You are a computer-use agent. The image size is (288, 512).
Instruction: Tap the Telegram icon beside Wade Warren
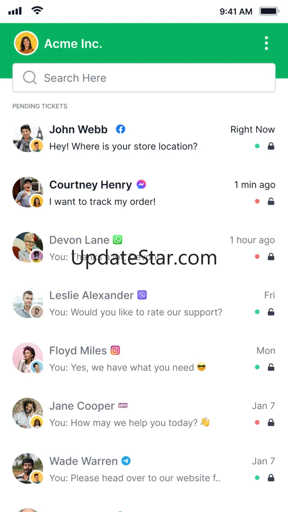click(126, 461)
